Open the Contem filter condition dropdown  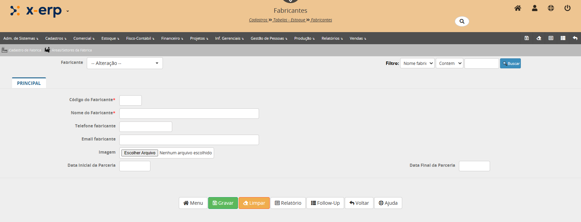pos(449,64)
